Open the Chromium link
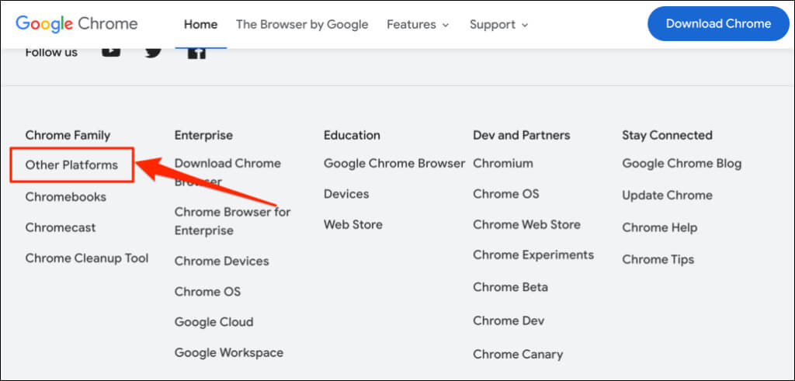795x381 pixels. tap(503, 163)
